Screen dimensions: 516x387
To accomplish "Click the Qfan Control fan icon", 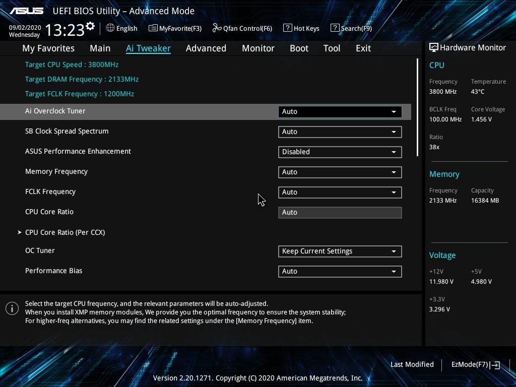I will coord(217,28).
